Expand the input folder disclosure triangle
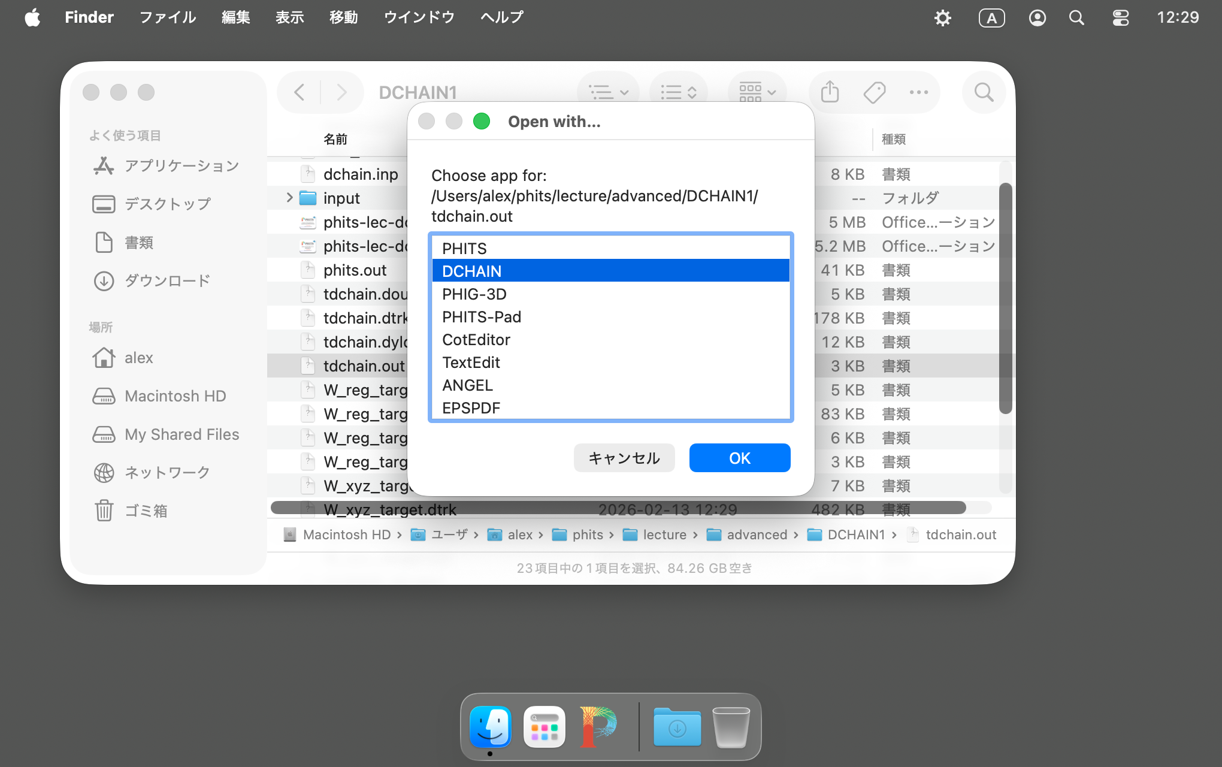Image resolution: width=1222 pixels, height=767 pixels. pos(289,198)
